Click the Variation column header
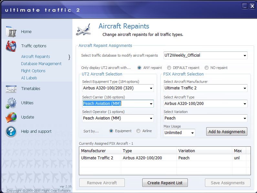257x193 pixels. pyautogui.click(x=204, y=151)
